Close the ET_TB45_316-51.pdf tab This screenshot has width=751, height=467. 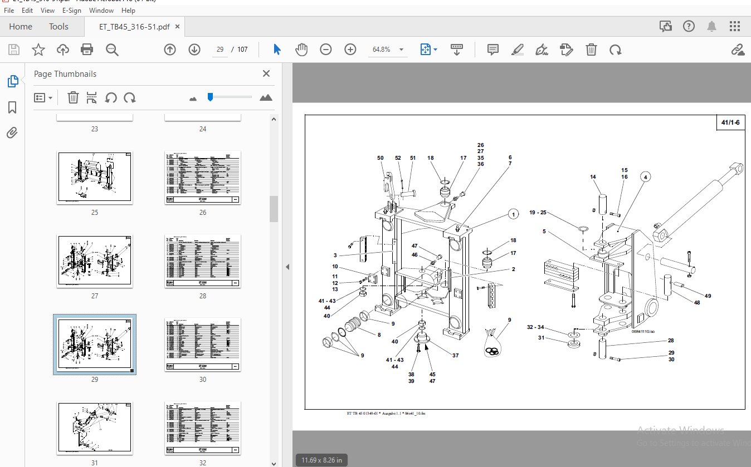tap(177, 27)
